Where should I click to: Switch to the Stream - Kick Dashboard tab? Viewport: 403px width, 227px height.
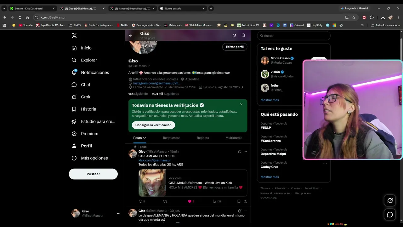(x=32, y=9)
